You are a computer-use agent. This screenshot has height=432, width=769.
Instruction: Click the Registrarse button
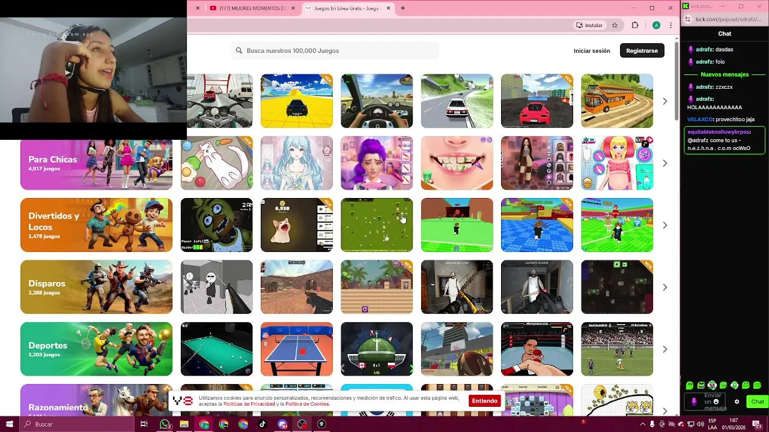[x=642, y=51]
